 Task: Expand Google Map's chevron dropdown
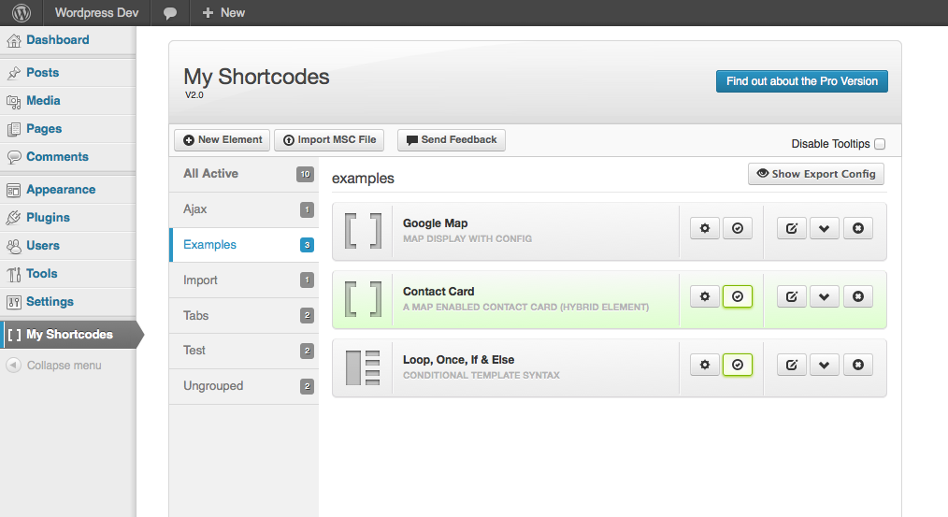tap(824, 228)
